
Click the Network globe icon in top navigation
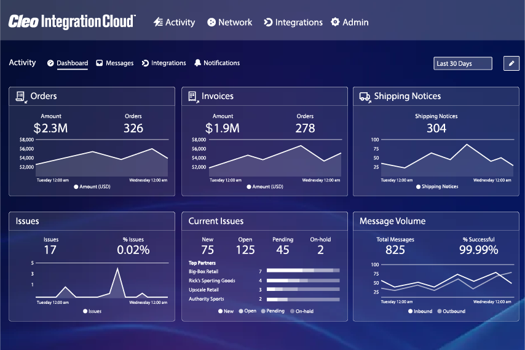tap(211, 22)
